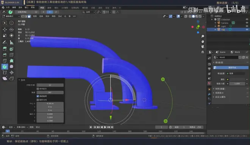The width and height of the screenshot is (250, 145).
Task: Click the pan view hand icon
Action: pos(203,42)
